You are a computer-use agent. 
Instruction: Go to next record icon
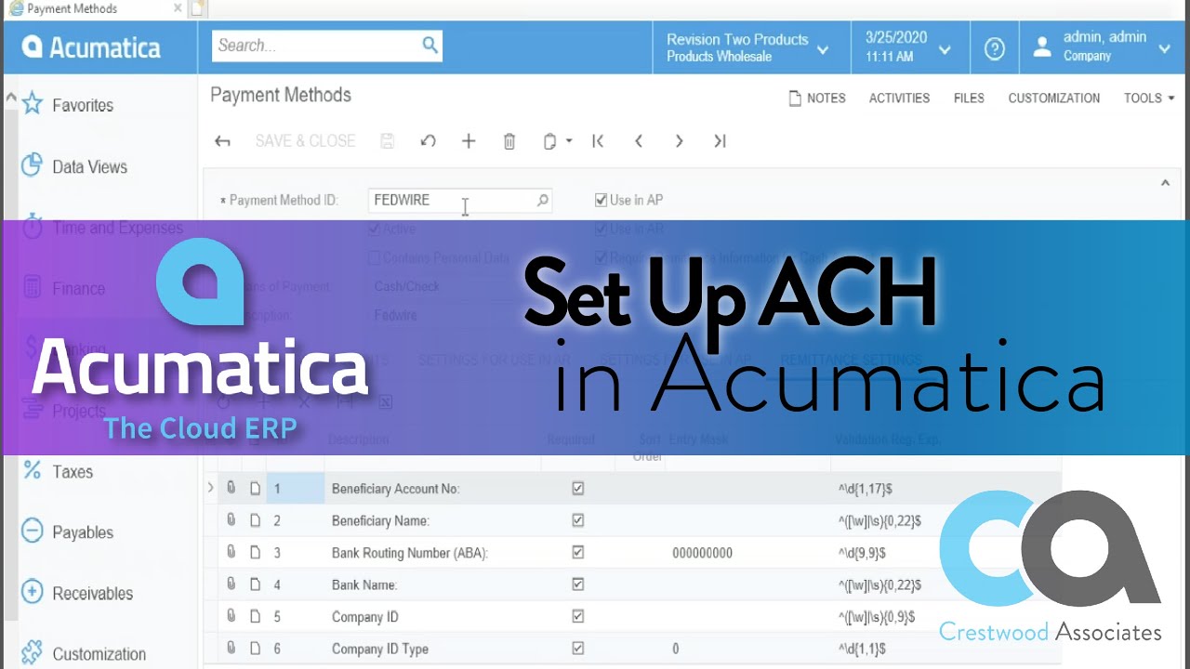pyautogui.click(x=680, y=141)
